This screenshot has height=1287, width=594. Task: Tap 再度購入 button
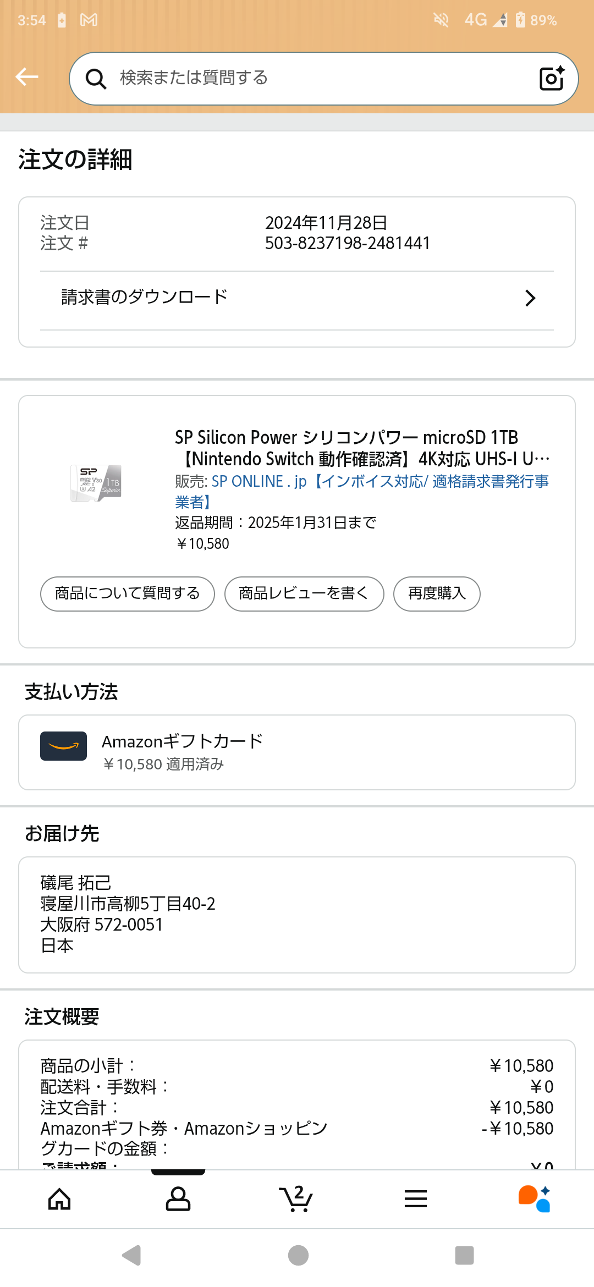click(437, 593)
